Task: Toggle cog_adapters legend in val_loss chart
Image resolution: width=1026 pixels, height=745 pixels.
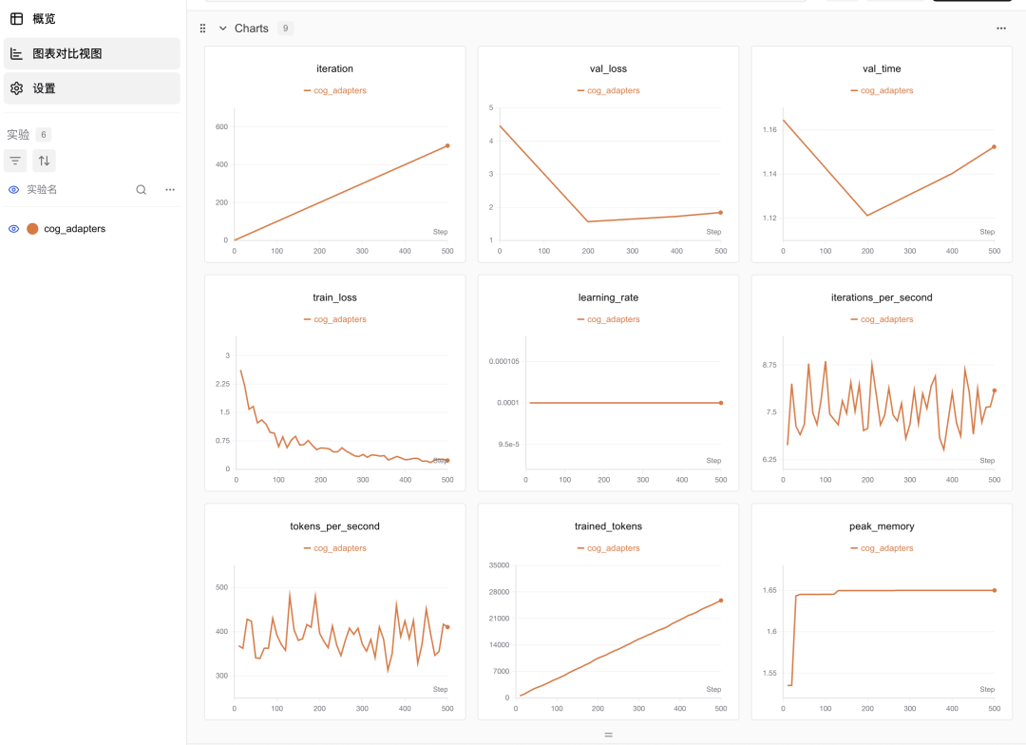Action: tap(608, 91)
